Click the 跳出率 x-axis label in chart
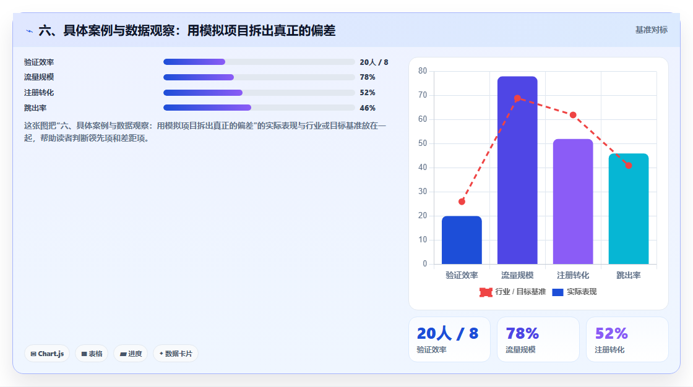Viewport: 693px width, 387px height. click(629, 275)
